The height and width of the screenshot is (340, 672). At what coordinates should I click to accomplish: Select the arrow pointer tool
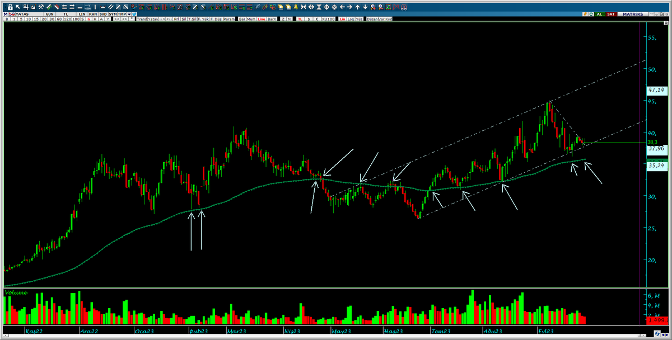(18, 7)
